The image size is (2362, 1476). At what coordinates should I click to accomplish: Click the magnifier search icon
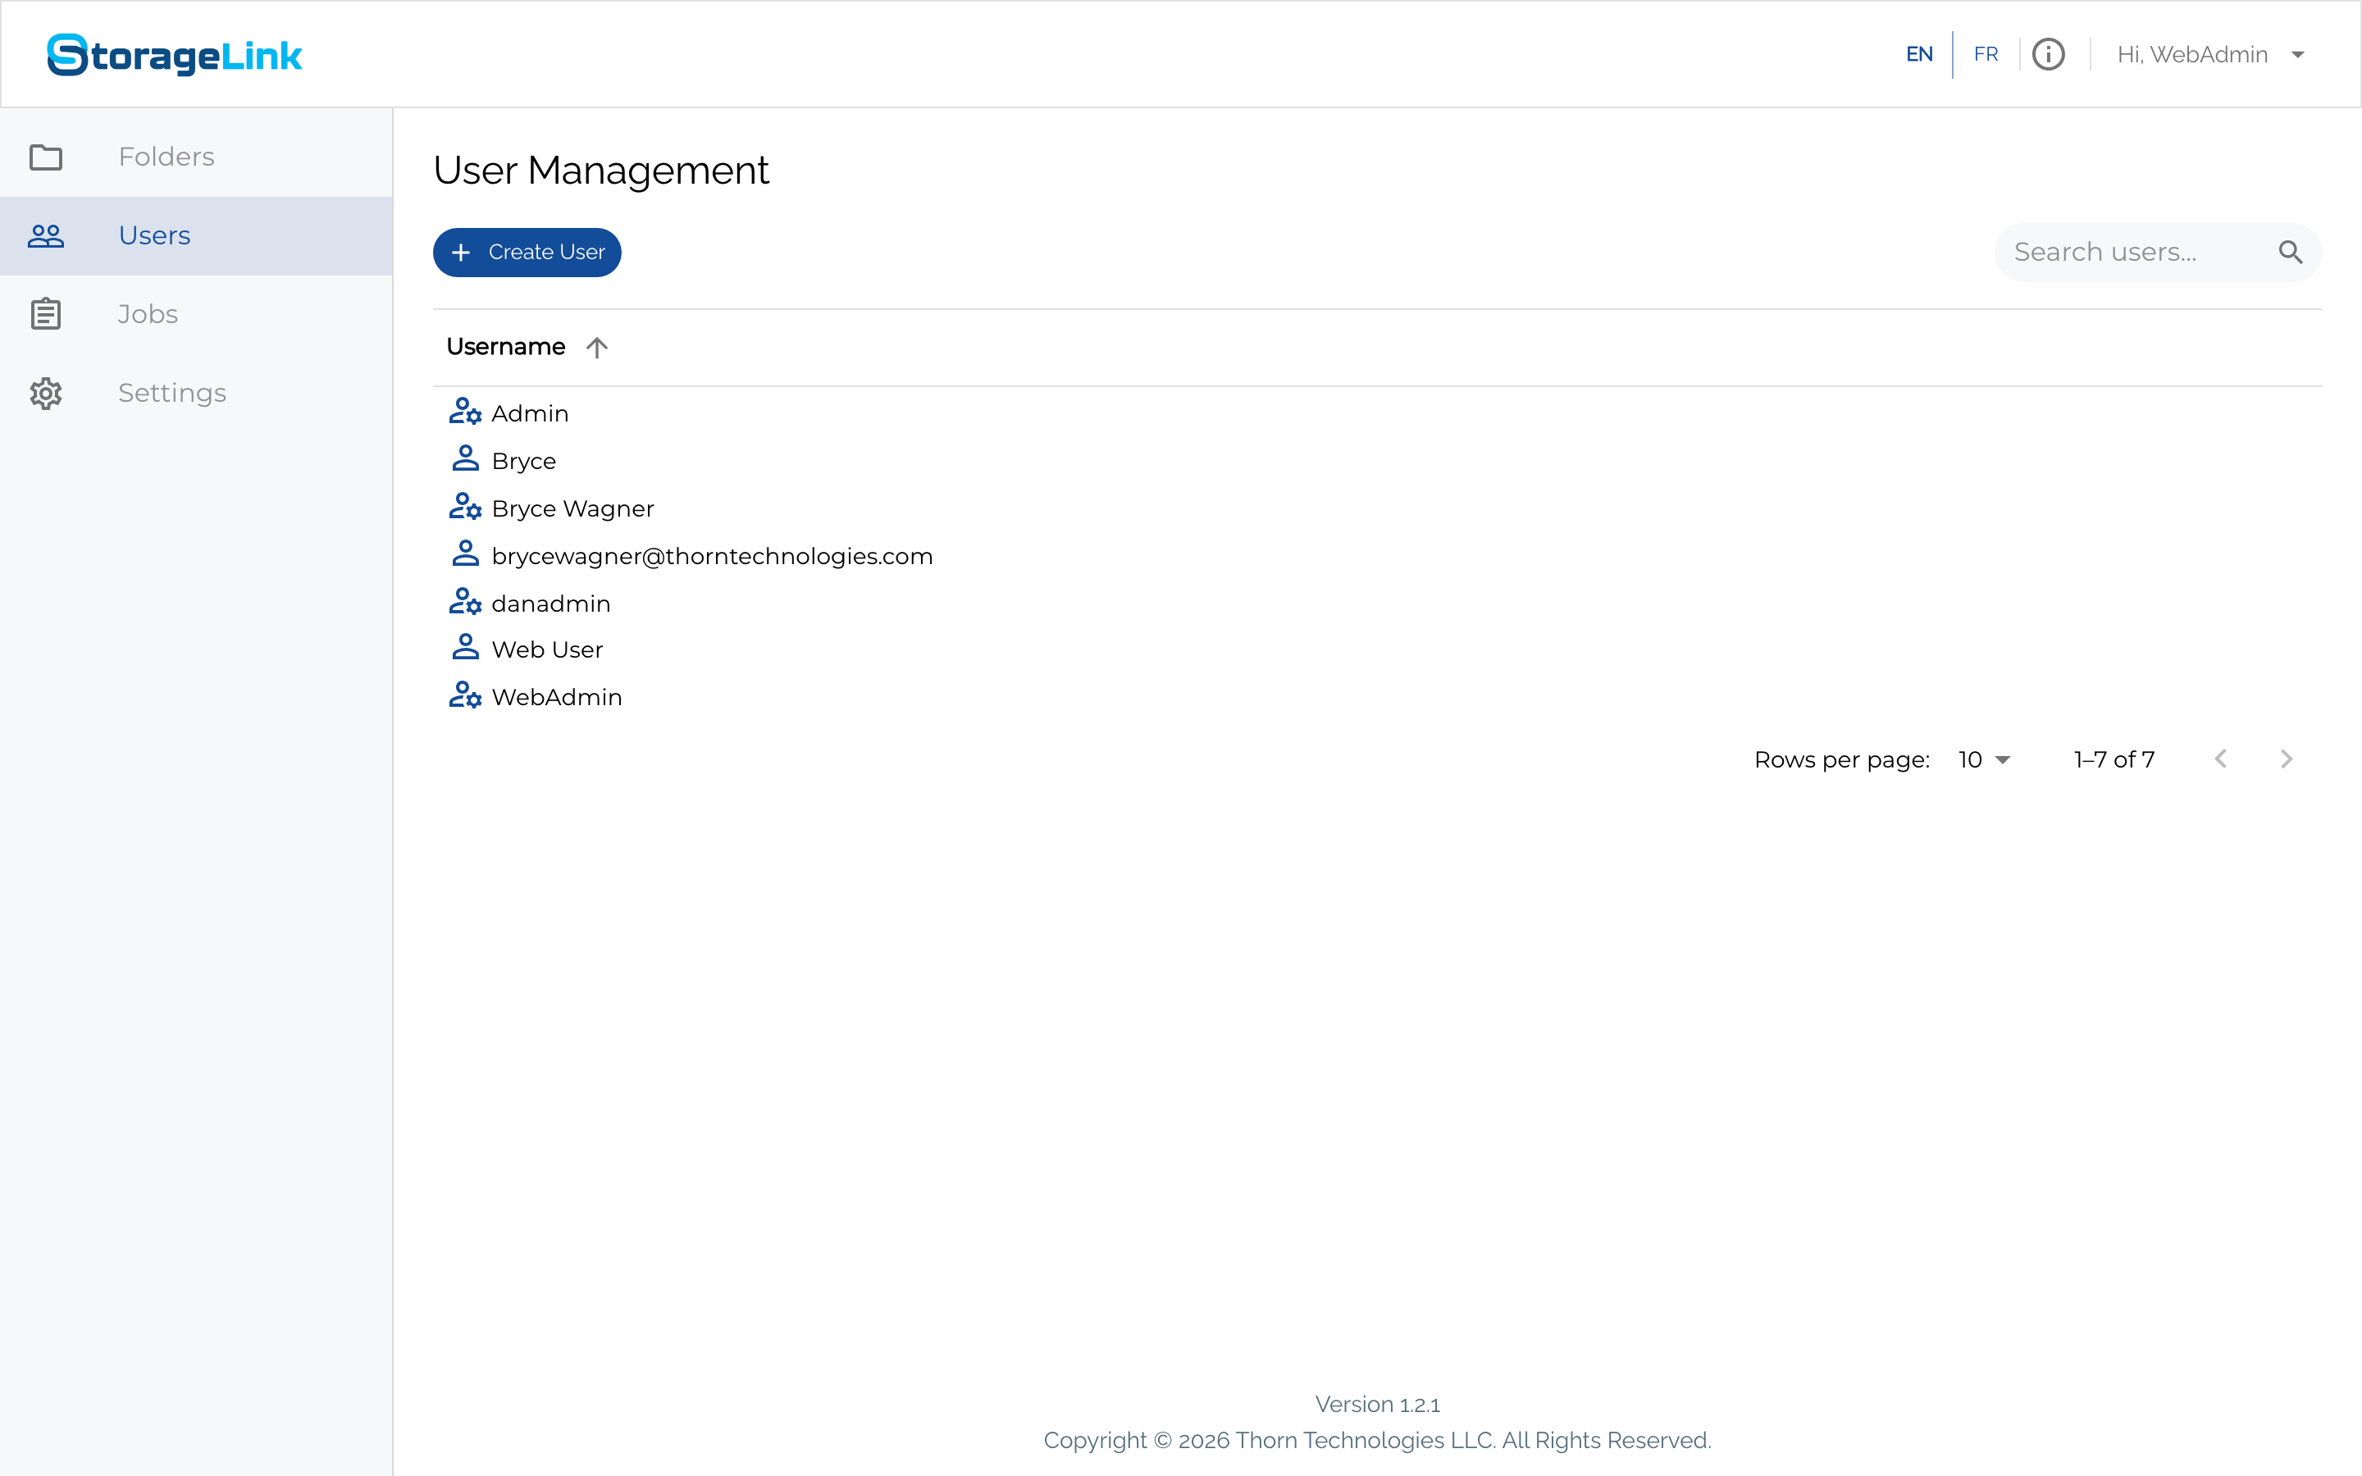[x=2290, y=253]
